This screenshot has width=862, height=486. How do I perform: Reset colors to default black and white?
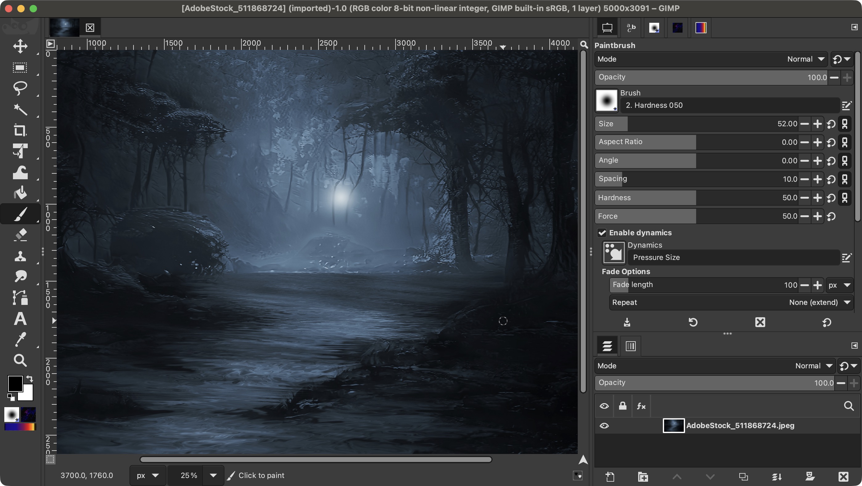point(11,397)
